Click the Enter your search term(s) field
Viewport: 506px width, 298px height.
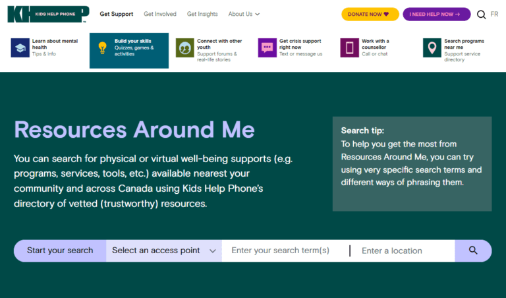283,251
